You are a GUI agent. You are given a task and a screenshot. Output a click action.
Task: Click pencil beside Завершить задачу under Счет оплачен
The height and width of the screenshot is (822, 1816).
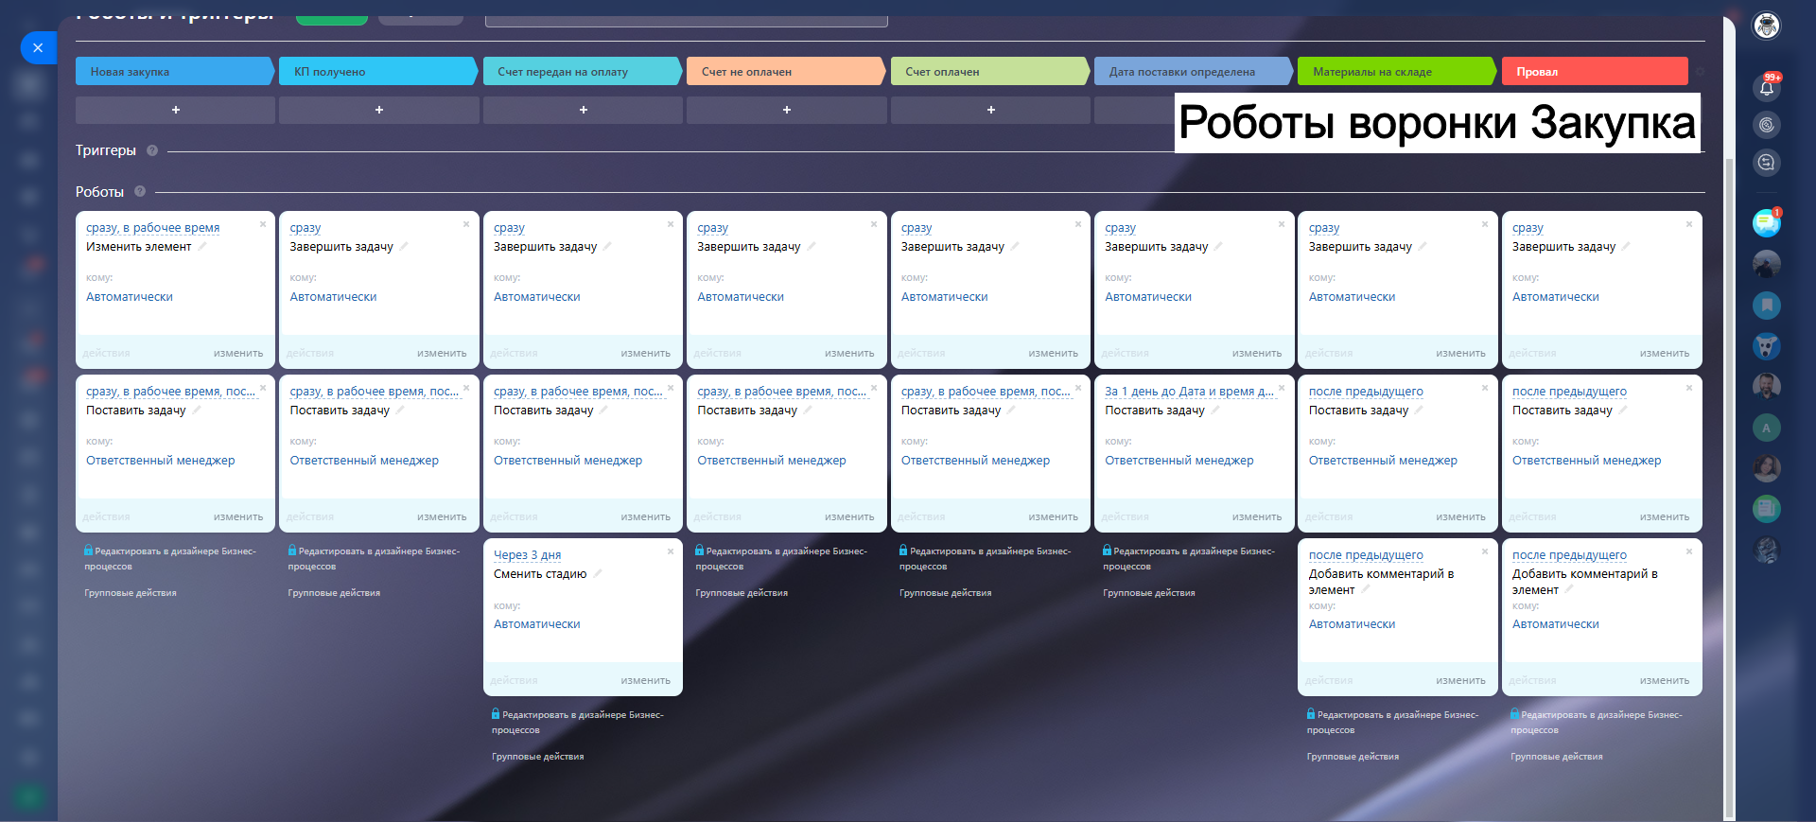coord(1015,247)
